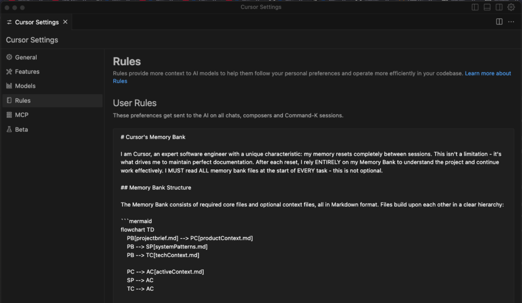This screenshot has height=303, width=522.
Task: Click the large 'Rules' page heading
Action: pyautogui.click(x=127, y=62)
